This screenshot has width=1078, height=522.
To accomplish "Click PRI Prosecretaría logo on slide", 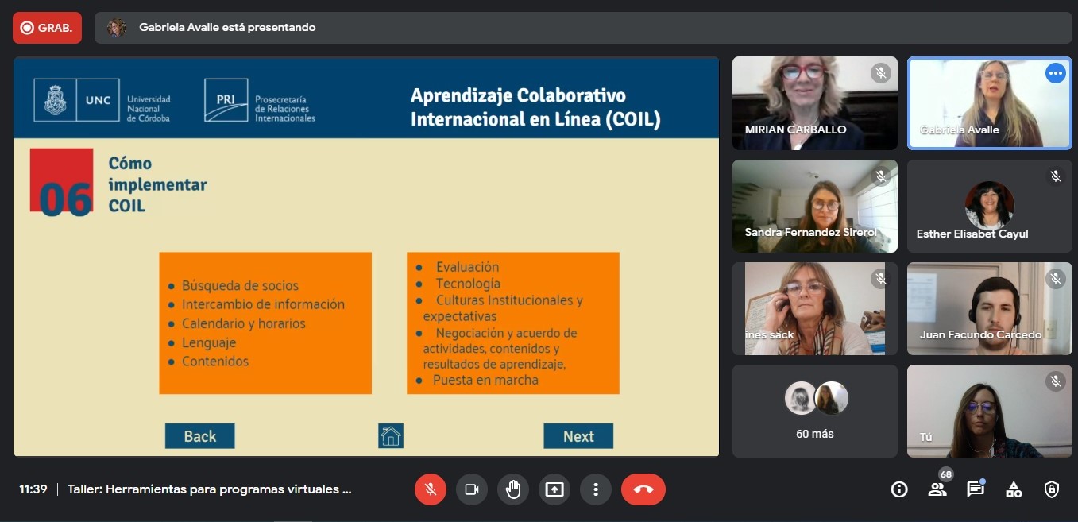I will pyautogui.click(x=260, y=100).
